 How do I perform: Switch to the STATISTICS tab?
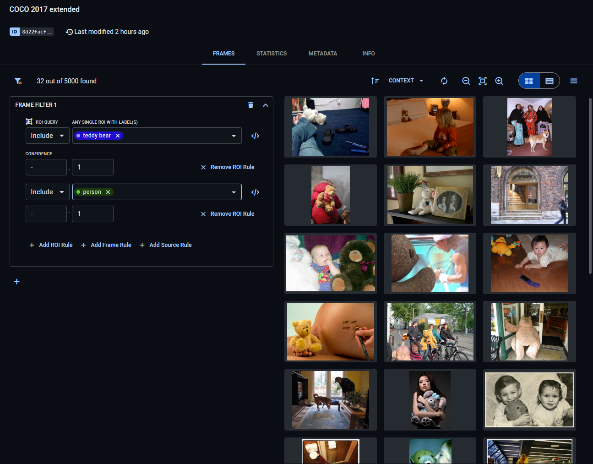[272, 54]
